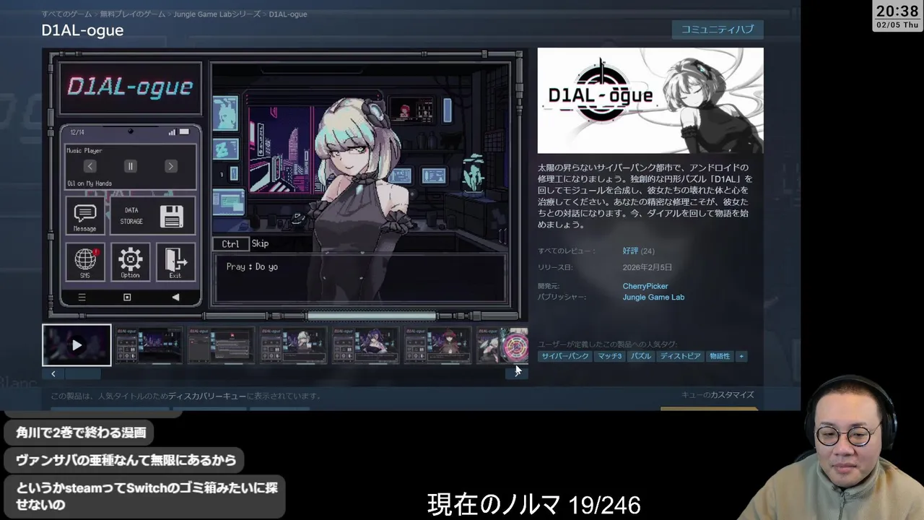
Task: Click the D1AL-ogue breadcrumb link
Action: (288, 14)
